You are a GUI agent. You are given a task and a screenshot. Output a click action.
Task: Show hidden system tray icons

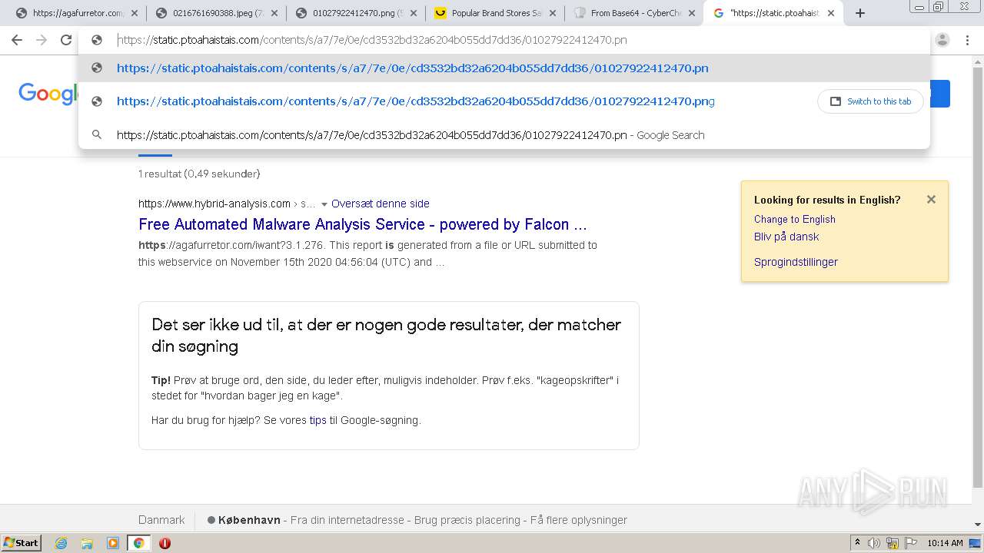[x=857, y=543]
